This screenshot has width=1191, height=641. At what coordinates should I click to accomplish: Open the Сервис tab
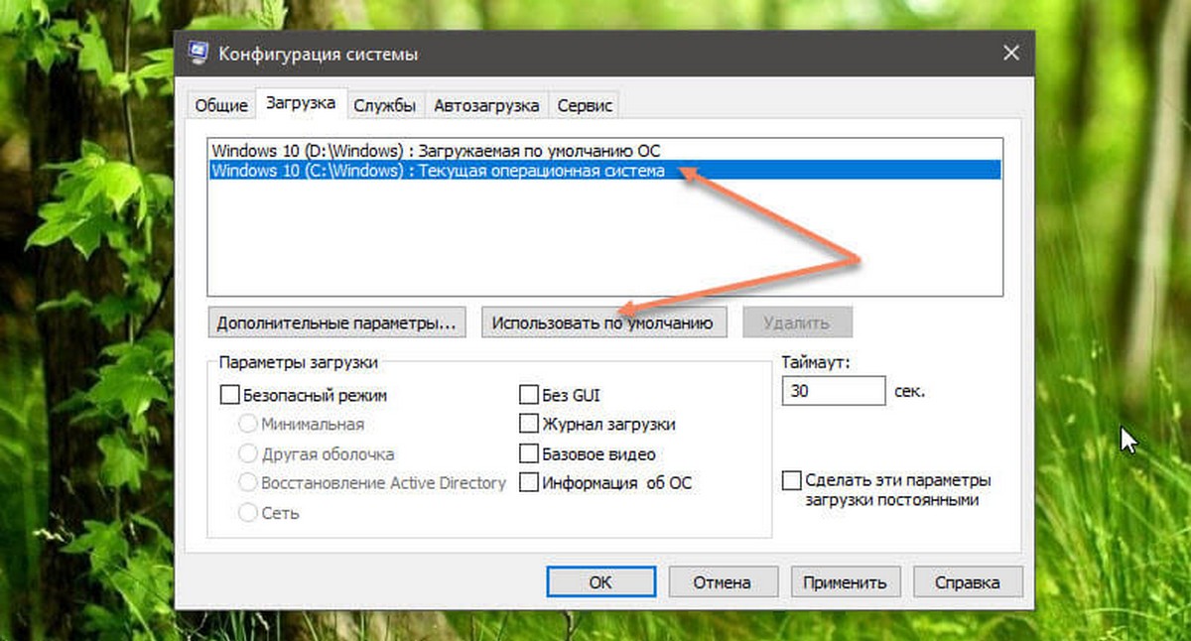click(x=585, y=105)
